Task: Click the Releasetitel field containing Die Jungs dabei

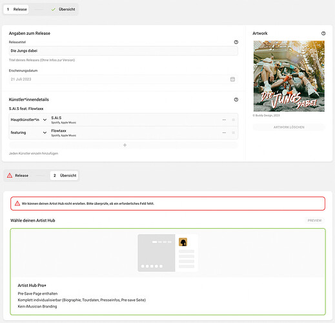Action: point(123,51)
